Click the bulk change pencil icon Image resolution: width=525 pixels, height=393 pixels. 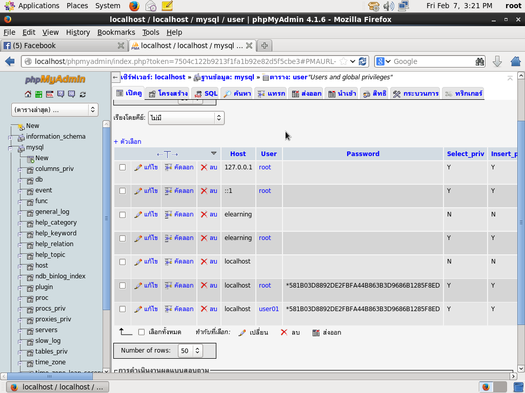click(242, 333)
